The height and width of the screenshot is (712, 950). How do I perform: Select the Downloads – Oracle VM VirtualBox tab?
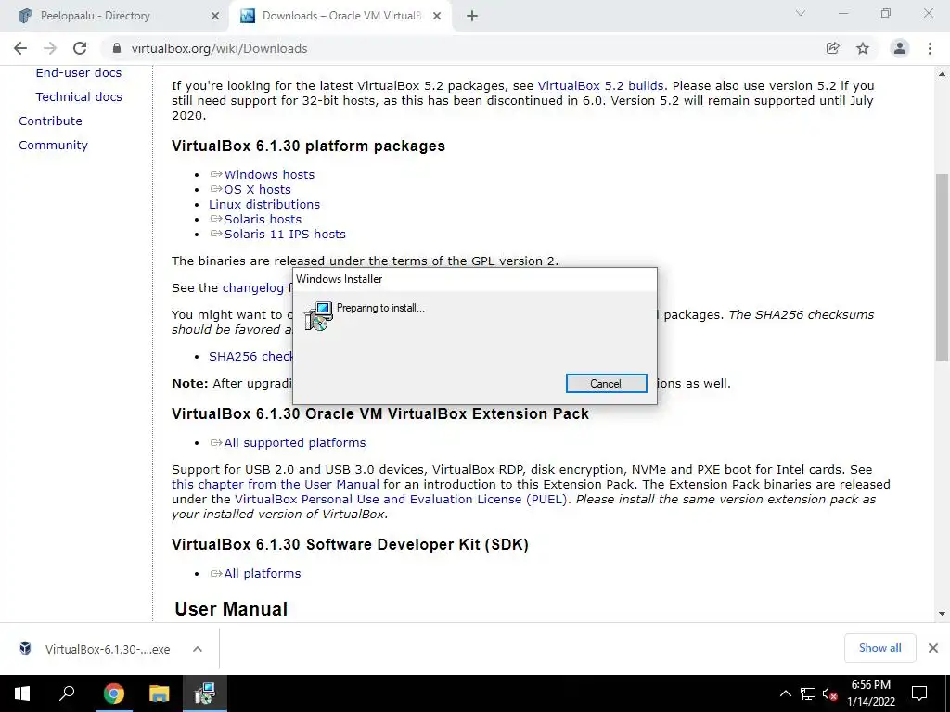[x=341, y=17]
